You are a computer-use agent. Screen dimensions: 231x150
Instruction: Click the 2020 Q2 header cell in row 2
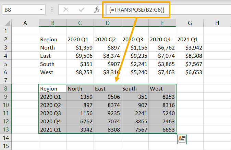[107, 39]
